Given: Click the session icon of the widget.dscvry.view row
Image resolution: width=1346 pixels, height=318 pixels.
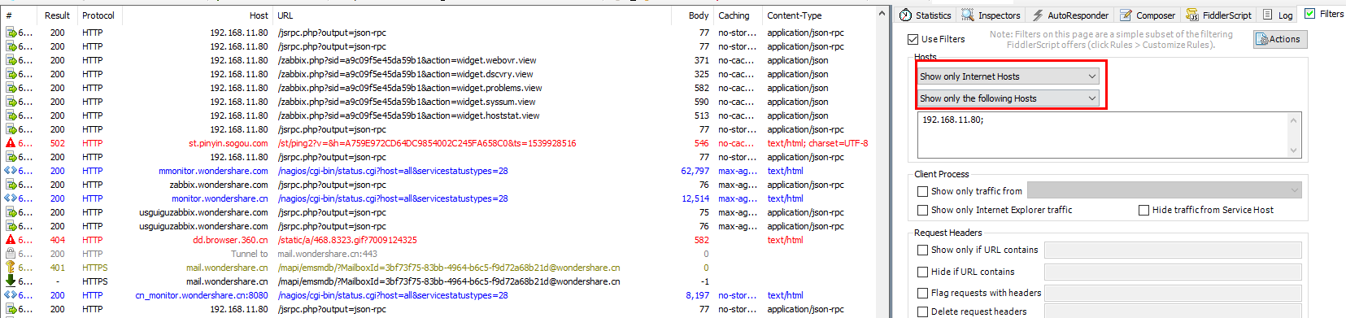Looking at the screenshot, I should (x=11, y=74).
